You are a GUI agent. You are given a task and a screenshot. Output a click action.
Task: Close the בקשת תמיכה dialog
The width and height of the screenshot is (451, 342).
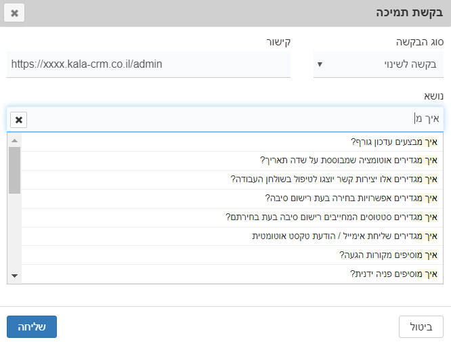pos(14,13)
